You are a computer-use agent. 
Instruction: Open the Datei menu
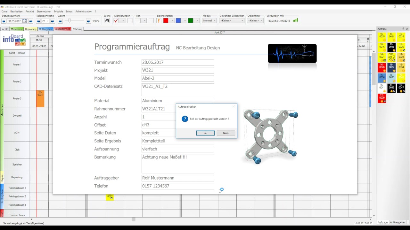coord(4,11)
